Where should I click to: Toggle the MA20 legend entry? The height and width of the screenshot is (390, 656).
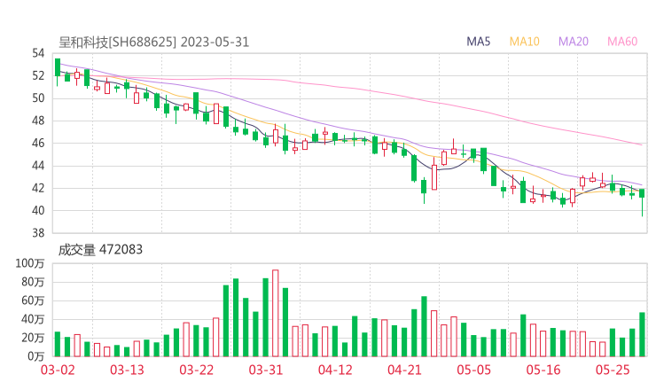[574, 42]
